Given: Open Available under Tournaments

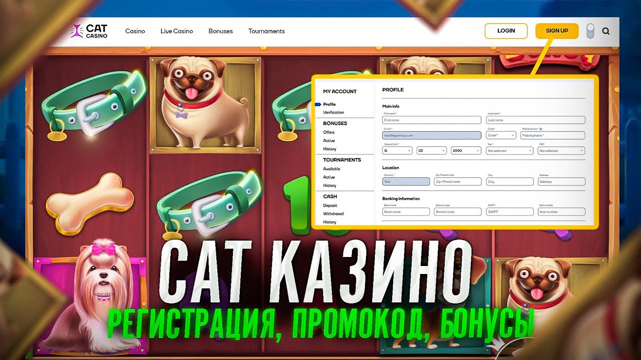Looking at the screenshot, I should point(332,169).
